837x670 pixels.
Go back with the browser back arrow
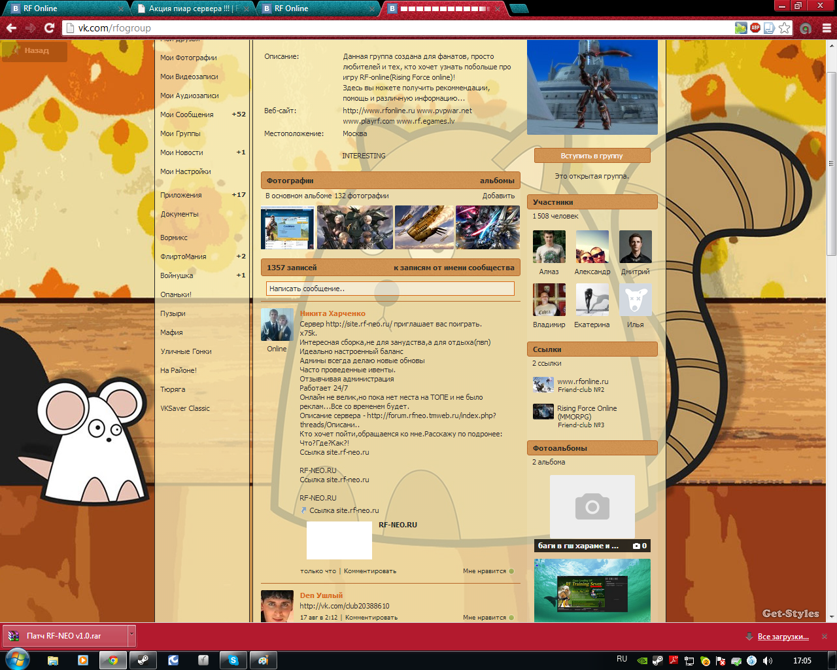(x=11, y=28)
